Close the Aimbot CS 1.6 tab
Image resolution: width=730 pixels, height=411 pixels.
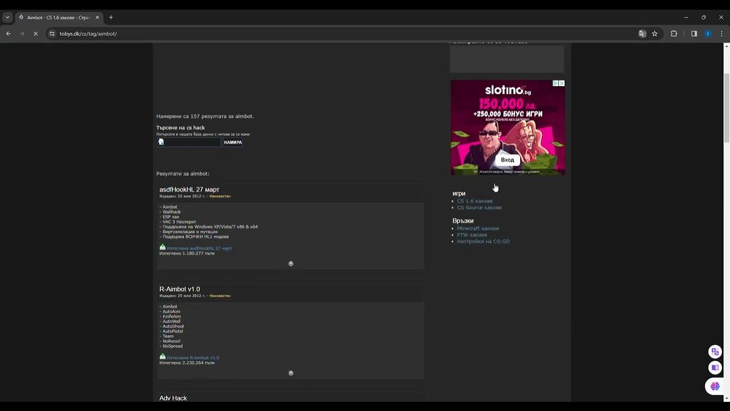pyautogui.click(x=97, y=18)
